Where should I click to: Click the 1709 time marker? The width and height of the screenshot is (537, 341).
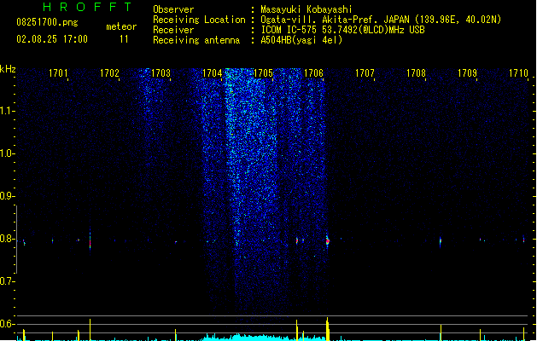(x=467, y=73)
